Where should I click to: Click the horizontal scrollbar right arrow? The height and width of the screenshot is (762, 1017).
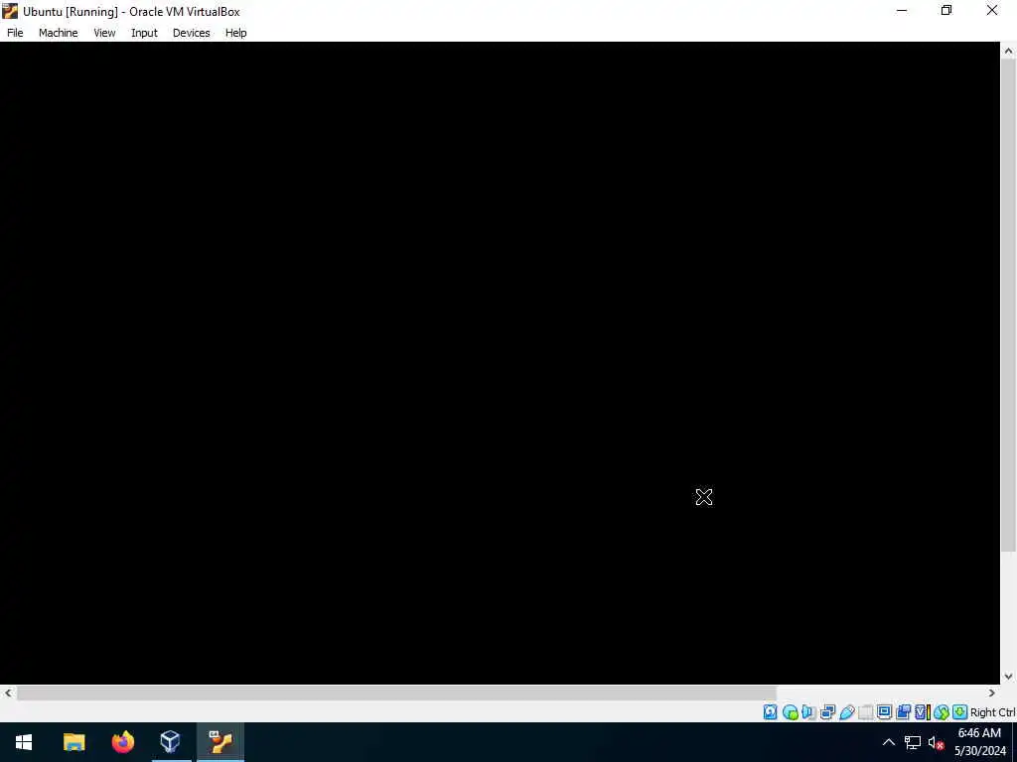tap(992, 693)
